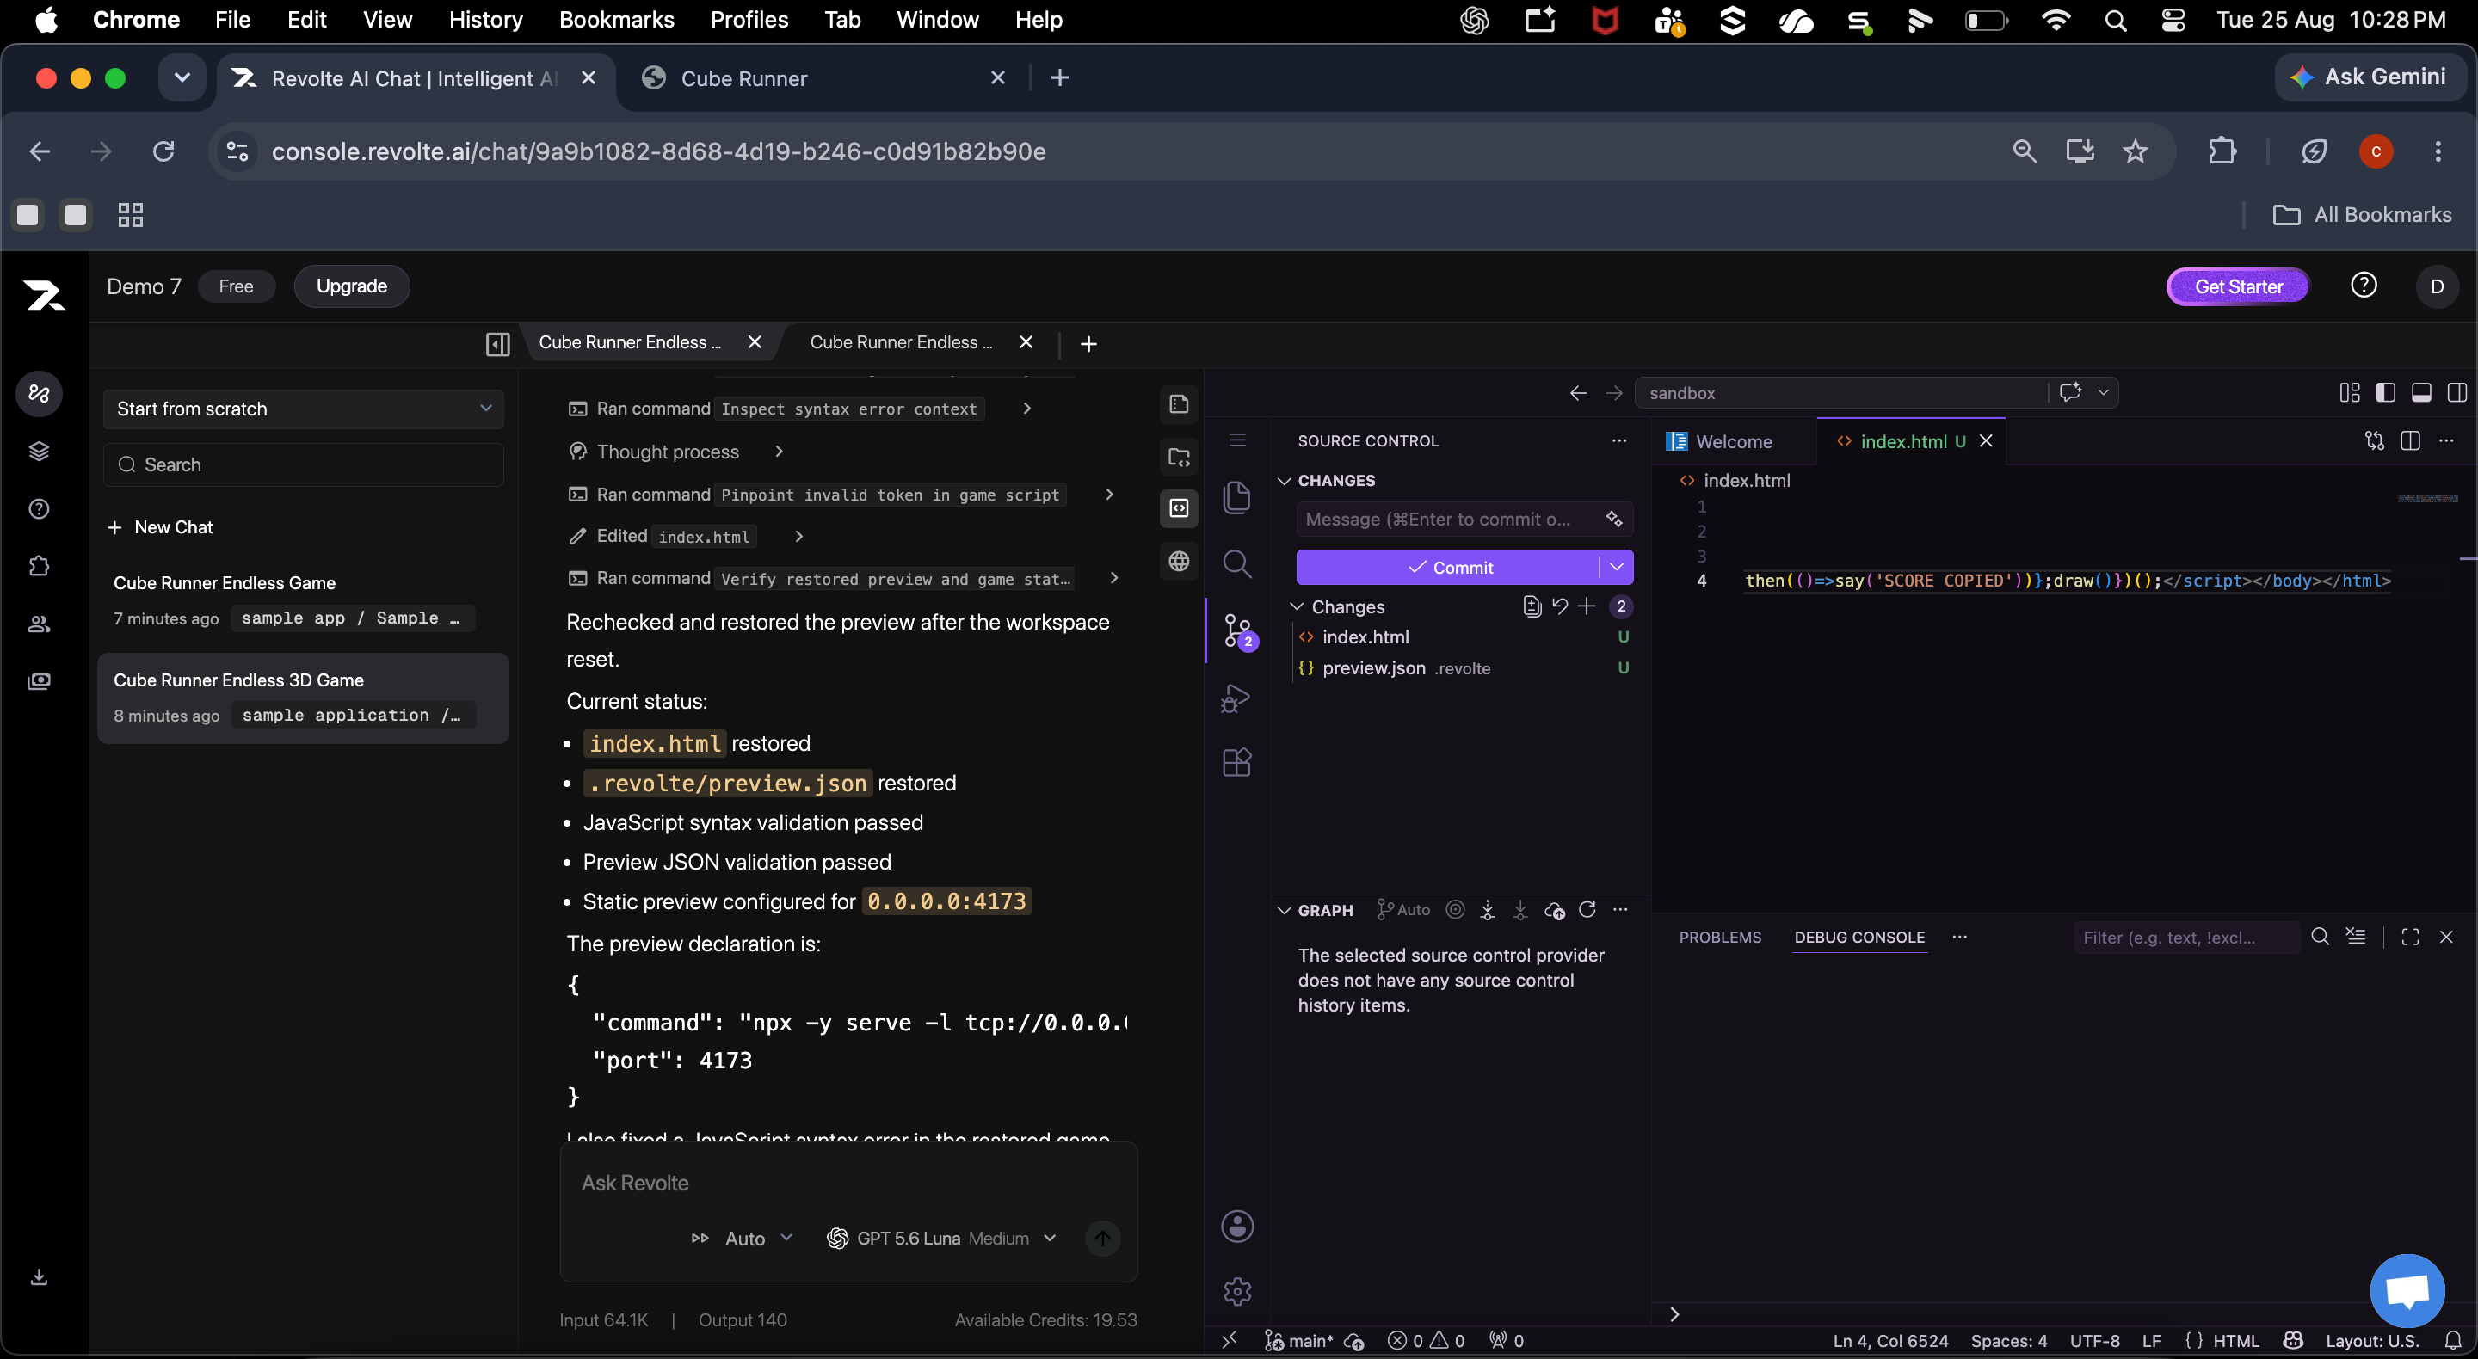
Task: Open the chat icon in Revolte sidebar
Action: pos(39,393)
